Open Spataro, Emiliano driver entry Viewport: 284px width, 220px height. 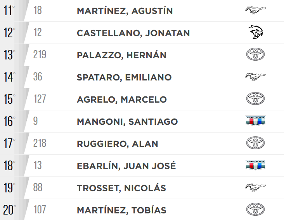click(x=124, y=77)
